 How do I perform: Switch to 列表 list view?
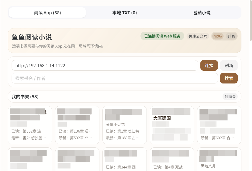point(231,36)
